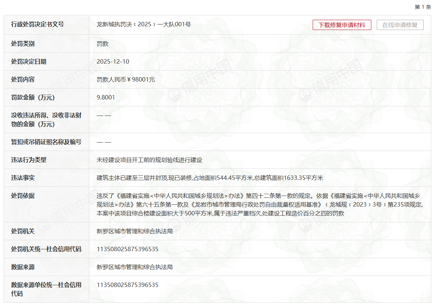Image resolution: width=435 pixels, height=306 pixels.
Task: Click the 处罚类别 value 罚款
Action: point(103,44)
